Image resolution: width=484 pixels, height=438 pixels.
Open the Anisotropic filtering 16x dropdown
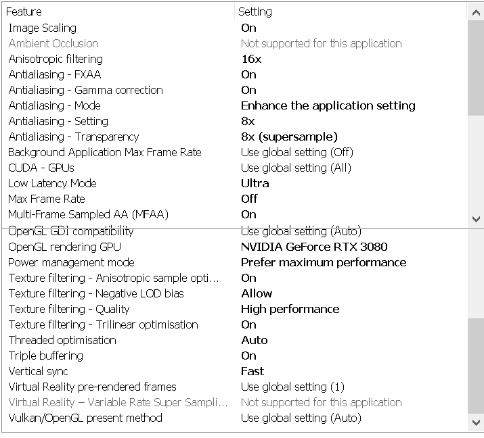[x=251, y=59]
